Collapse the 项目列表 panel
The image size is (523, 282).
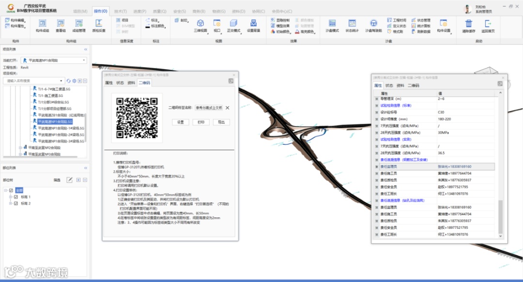(86, 49)
